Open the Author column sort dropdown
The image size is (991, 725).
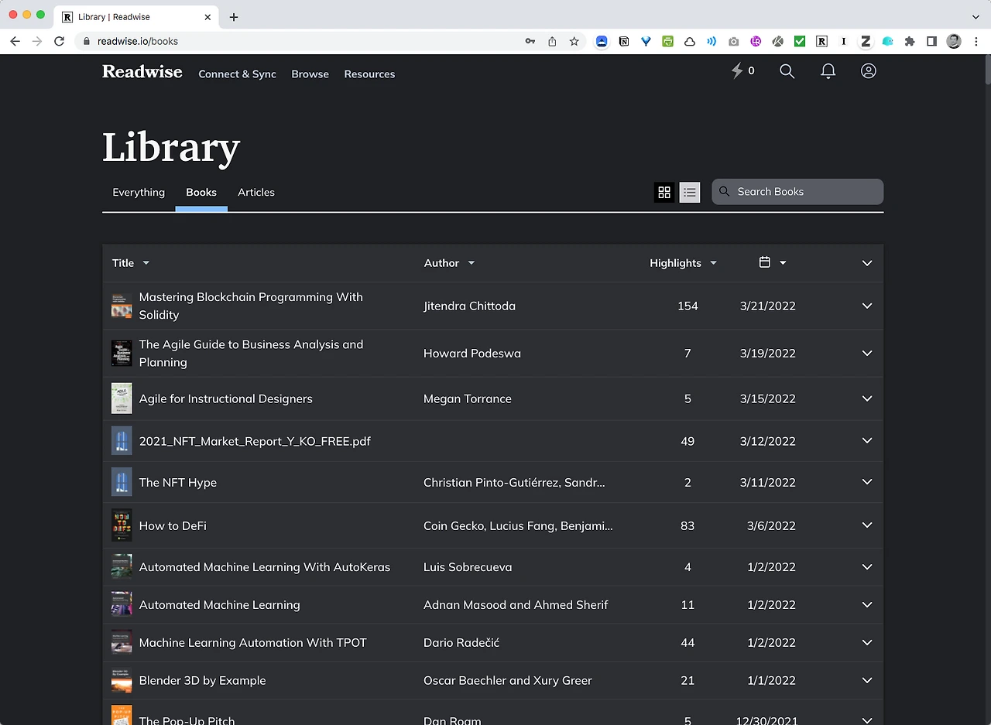tap(471, 263)
